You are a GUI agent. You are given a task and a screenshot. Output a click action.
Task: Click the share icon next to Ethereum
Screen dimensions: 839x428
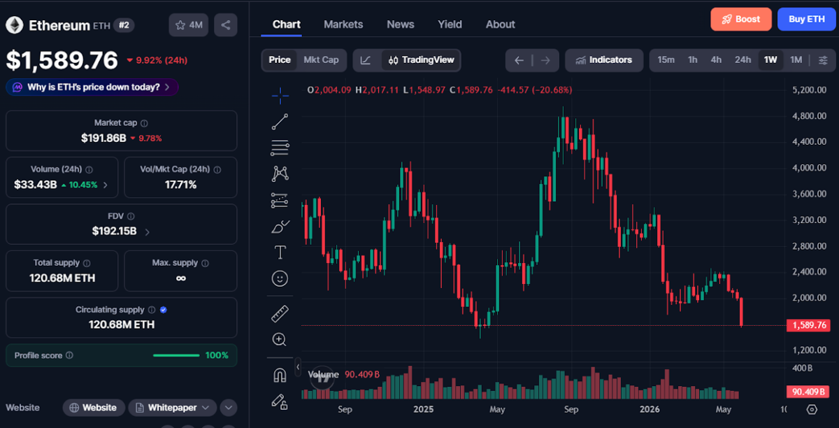click(x=225, y=25)
